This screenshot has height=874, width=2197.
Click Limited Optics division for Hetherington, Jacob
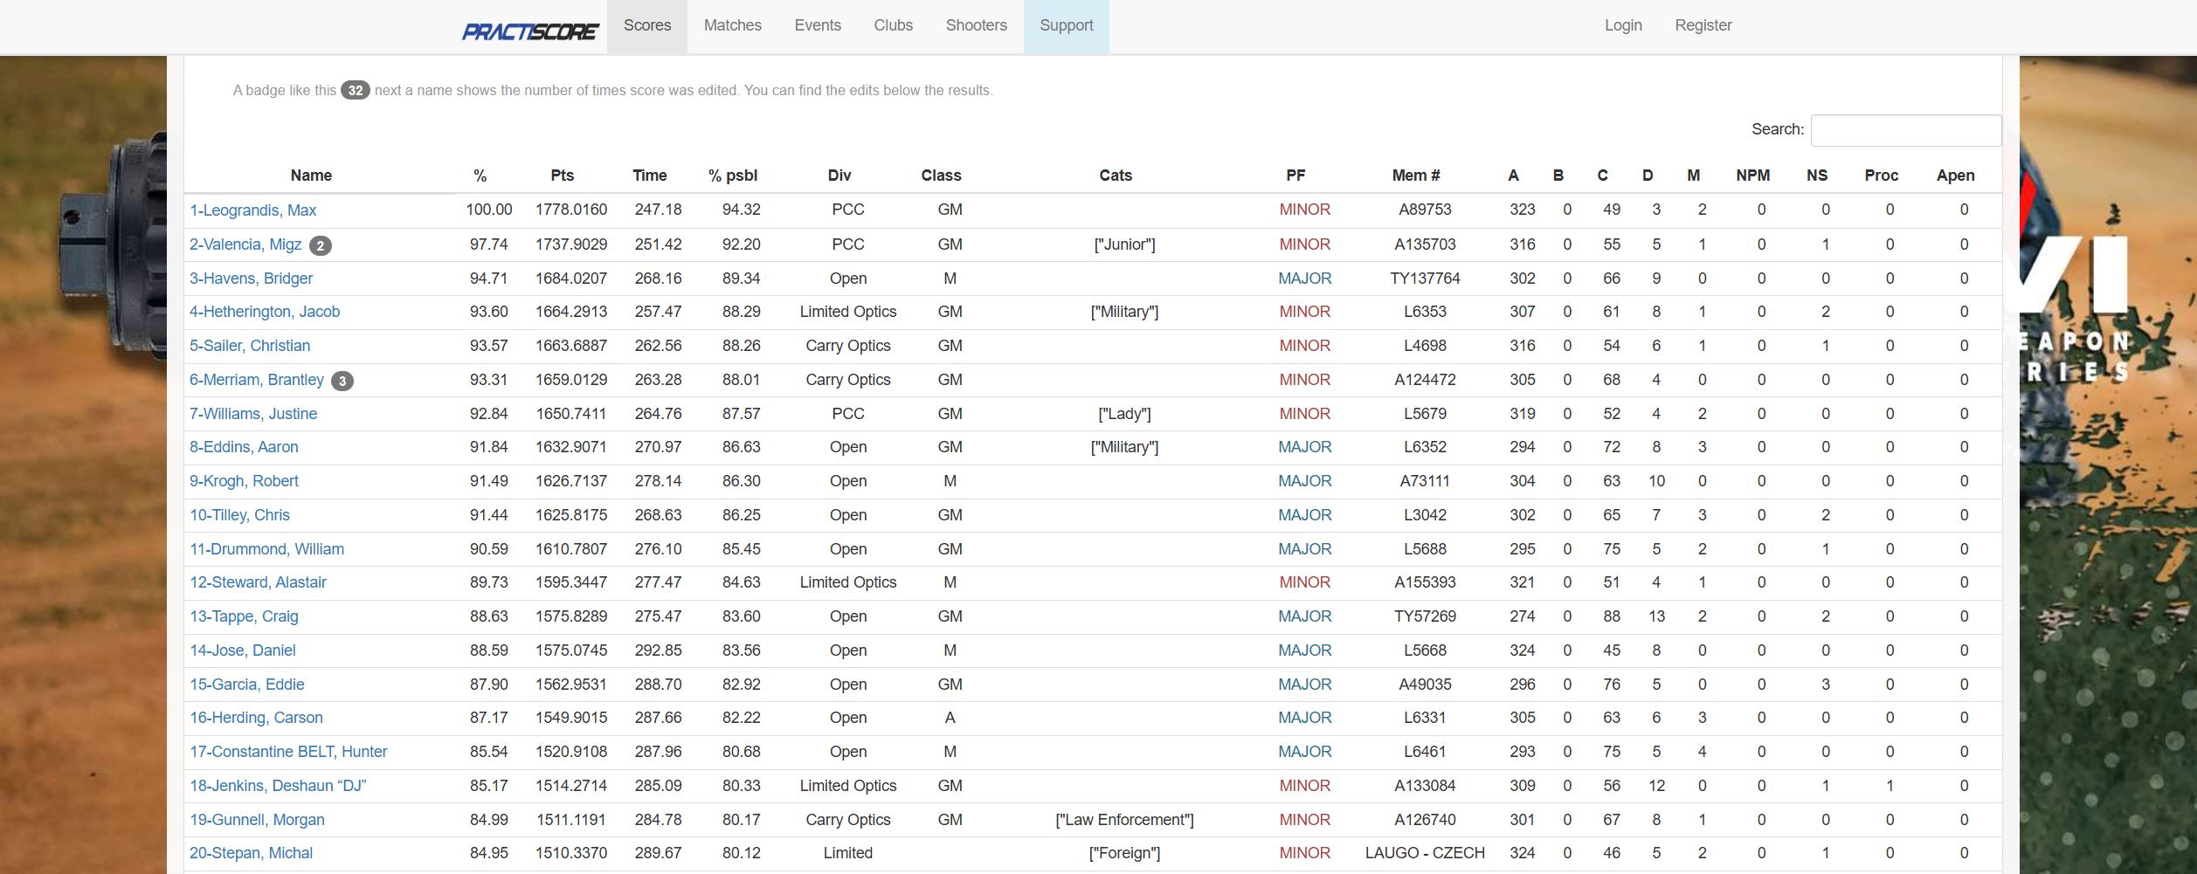point(848,312)
